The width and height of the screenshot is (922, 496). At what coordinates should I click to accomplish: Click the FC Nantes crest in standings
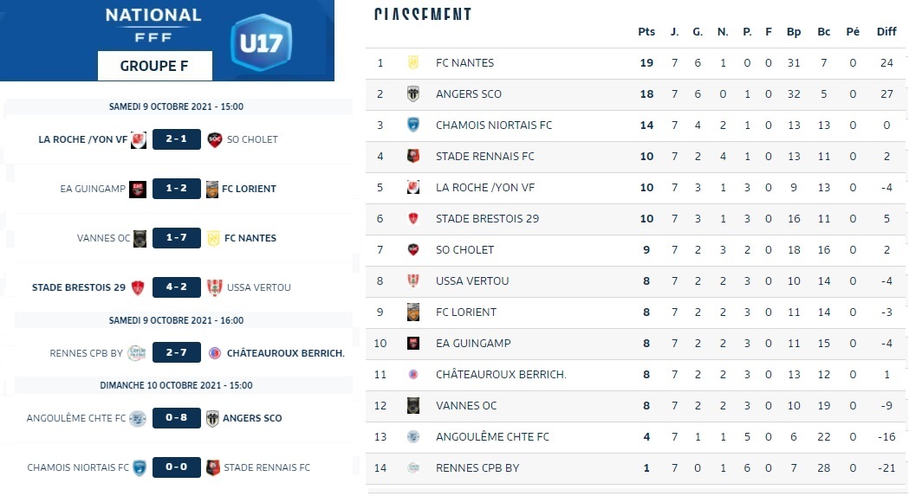pyautogui.click(x=413, y=63)
